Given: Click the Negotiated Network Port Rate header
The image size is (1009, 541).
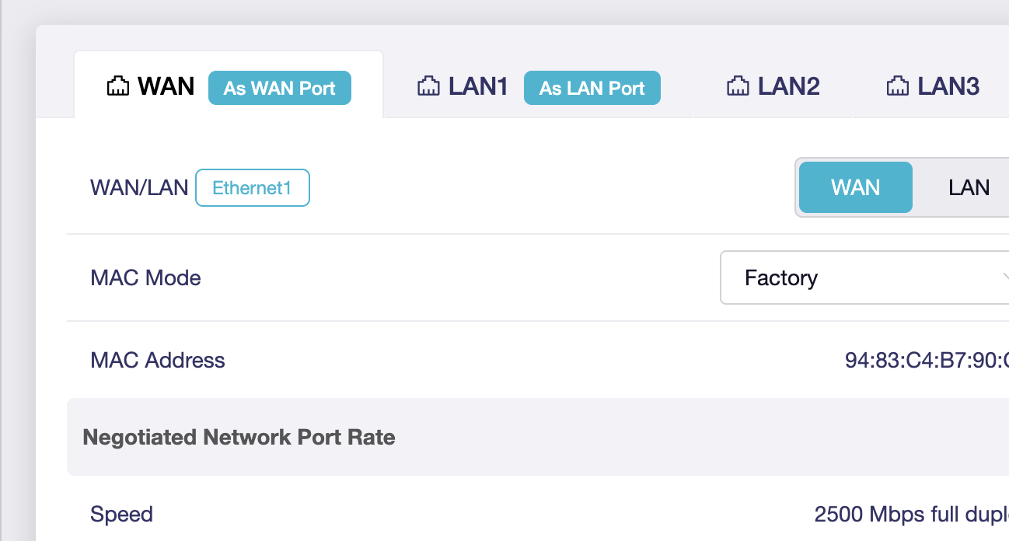Looking at the screenshot, I should (x=239, y=437).
